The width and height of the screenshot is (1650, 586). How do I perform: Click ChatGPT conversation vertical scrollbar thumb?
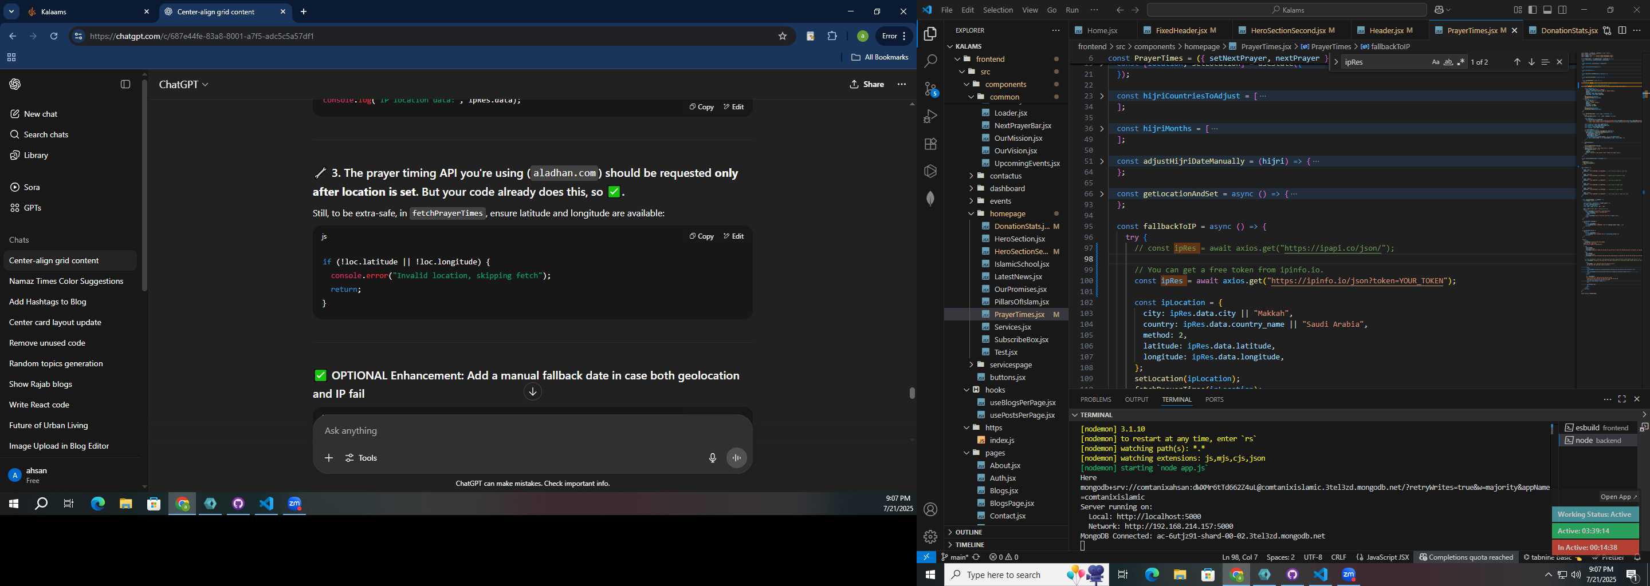click(x=912, y=393)
